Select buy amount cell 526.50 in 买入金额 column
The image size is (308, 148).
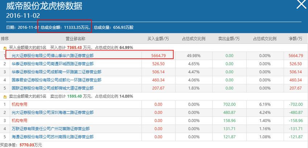click(158, 64)
